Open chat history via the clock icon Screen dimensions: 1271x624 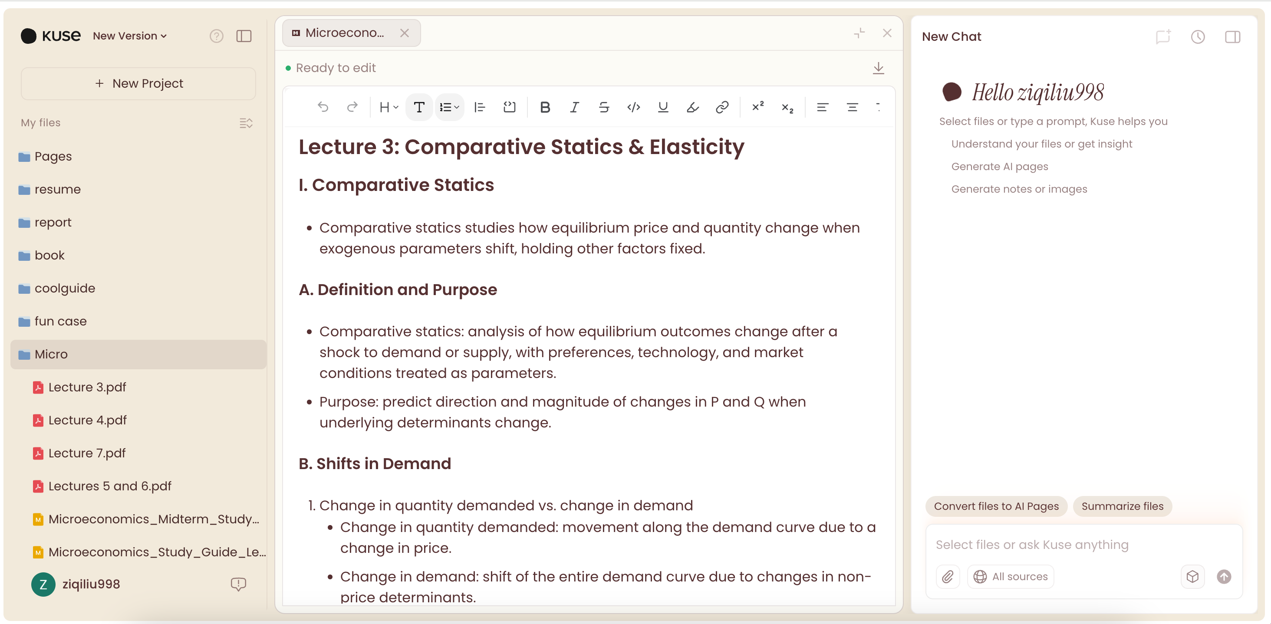[x=1198, y=36]
